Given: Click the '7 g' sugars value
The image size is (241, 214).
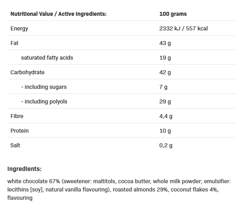Looking at the screenshot, I should click(163, 87).
